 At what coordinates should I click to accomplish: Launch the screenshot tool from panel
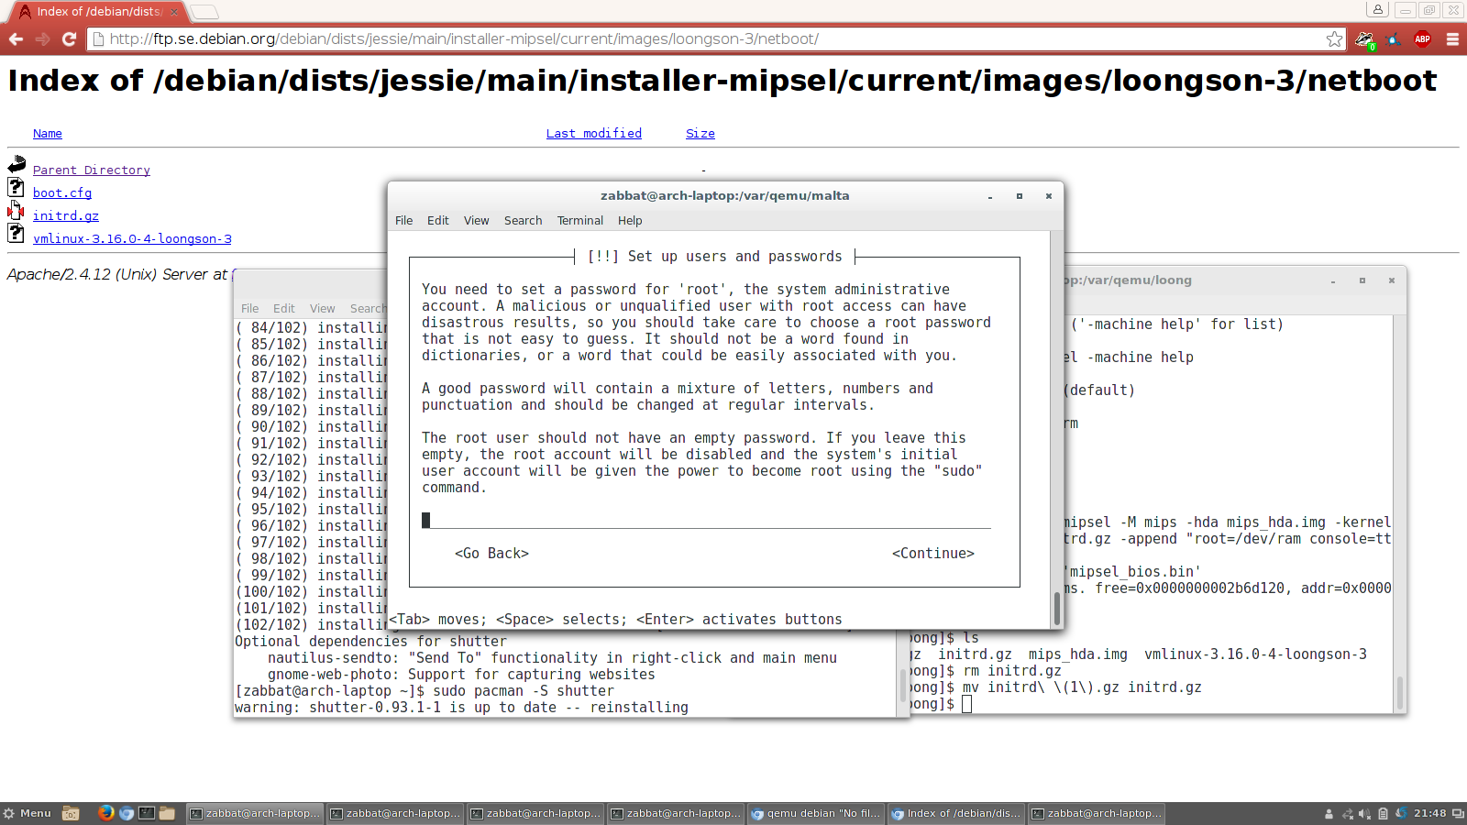(x=71, y=813)
